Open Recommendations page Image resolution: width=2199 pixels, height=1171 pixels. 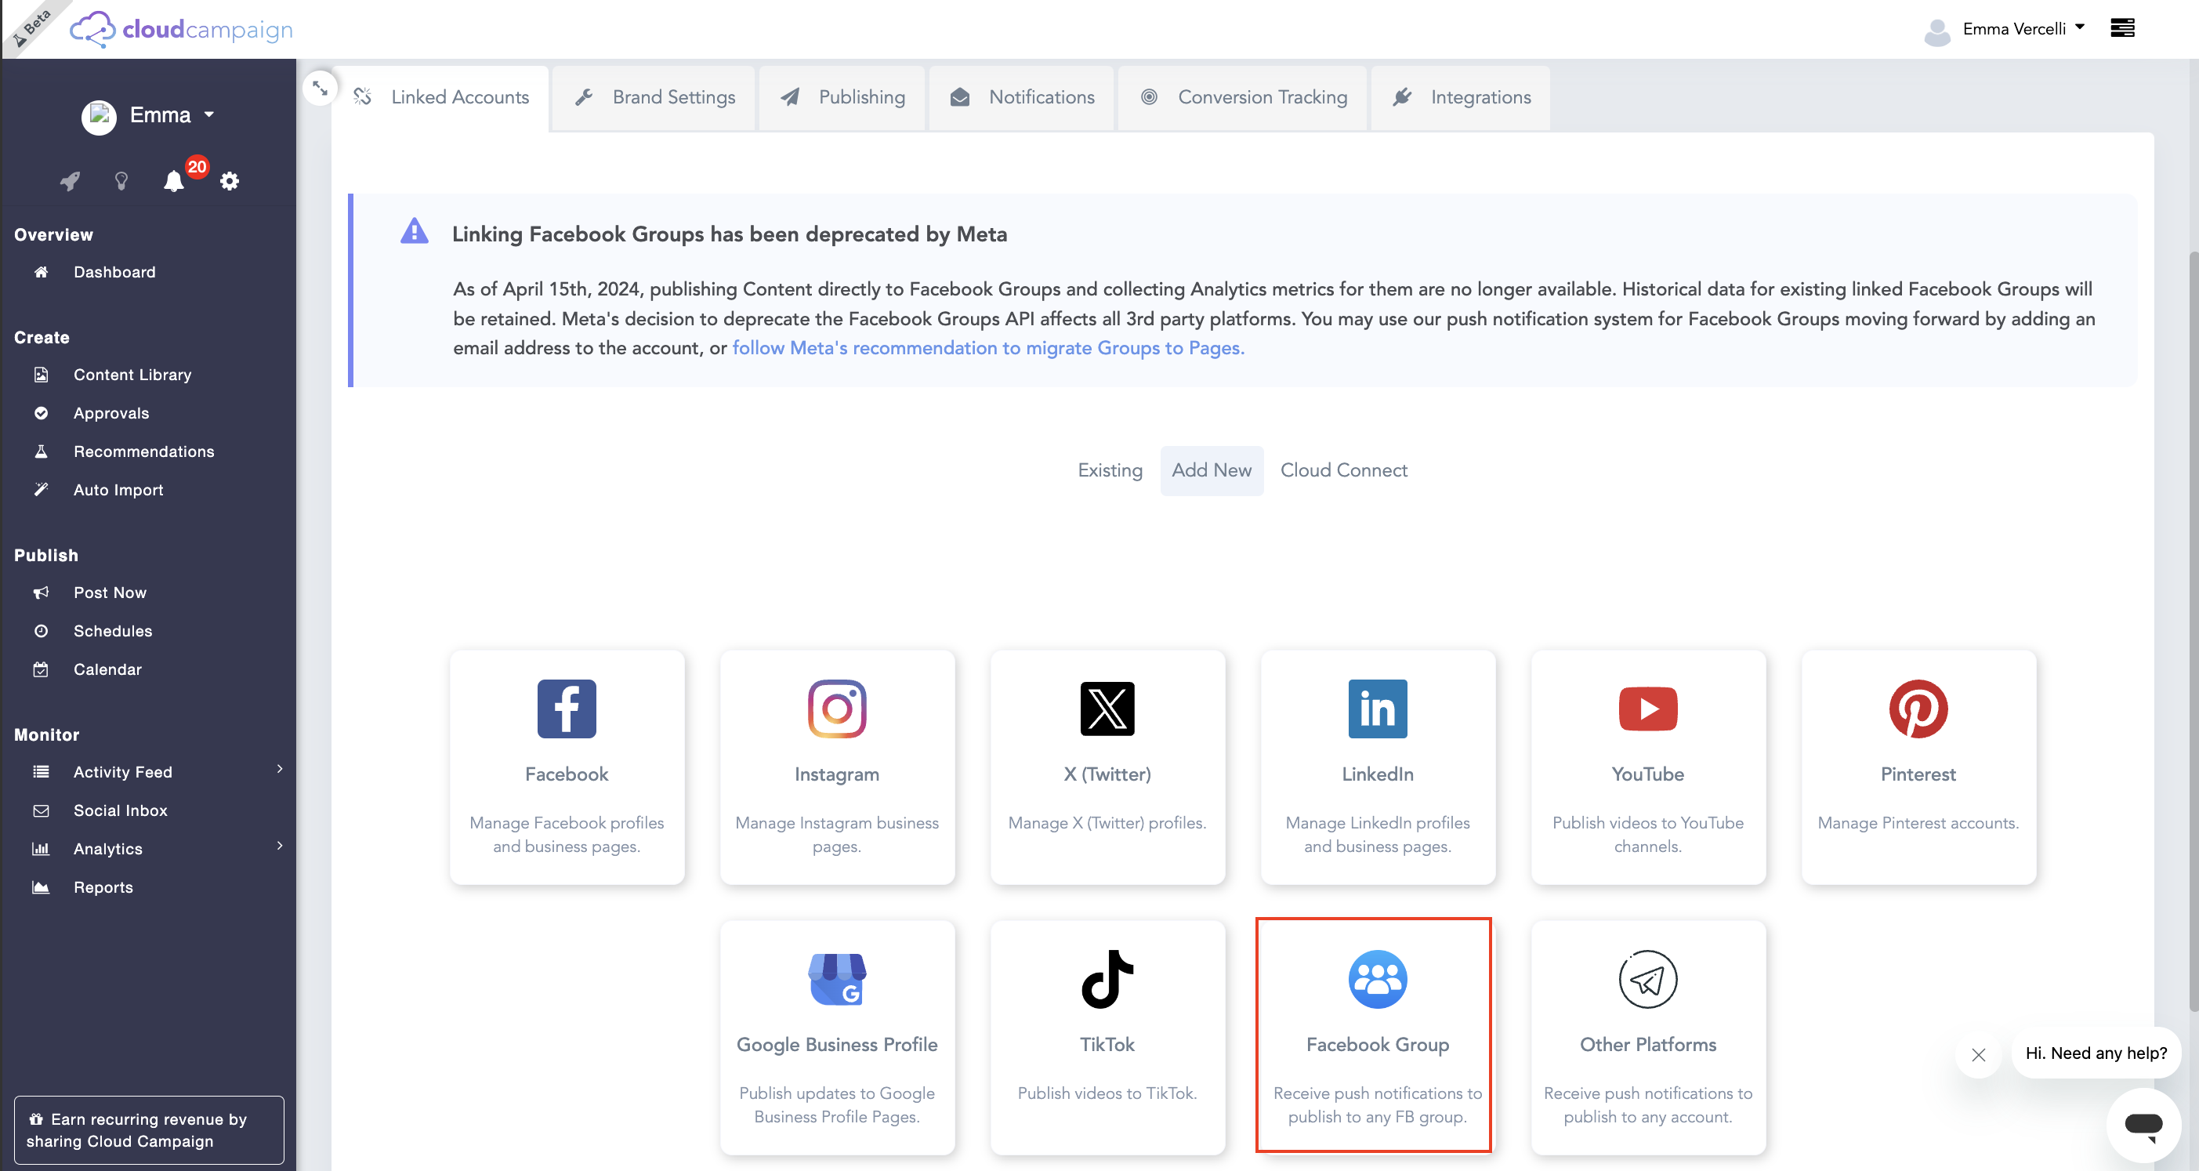[143, 451]
